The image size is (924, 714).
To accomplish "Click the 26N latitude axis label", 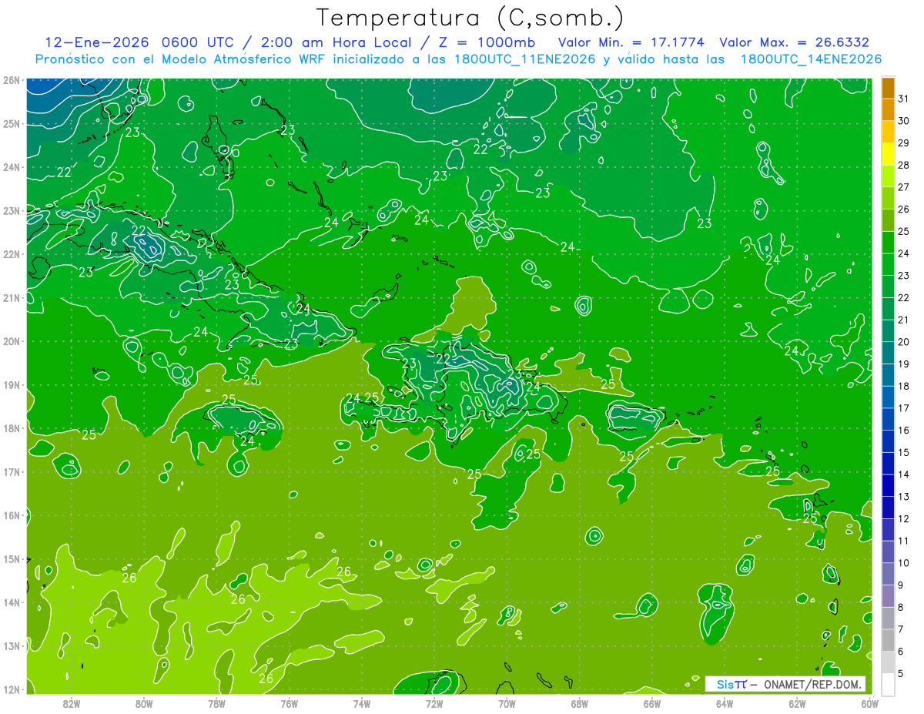I will 11,80.
